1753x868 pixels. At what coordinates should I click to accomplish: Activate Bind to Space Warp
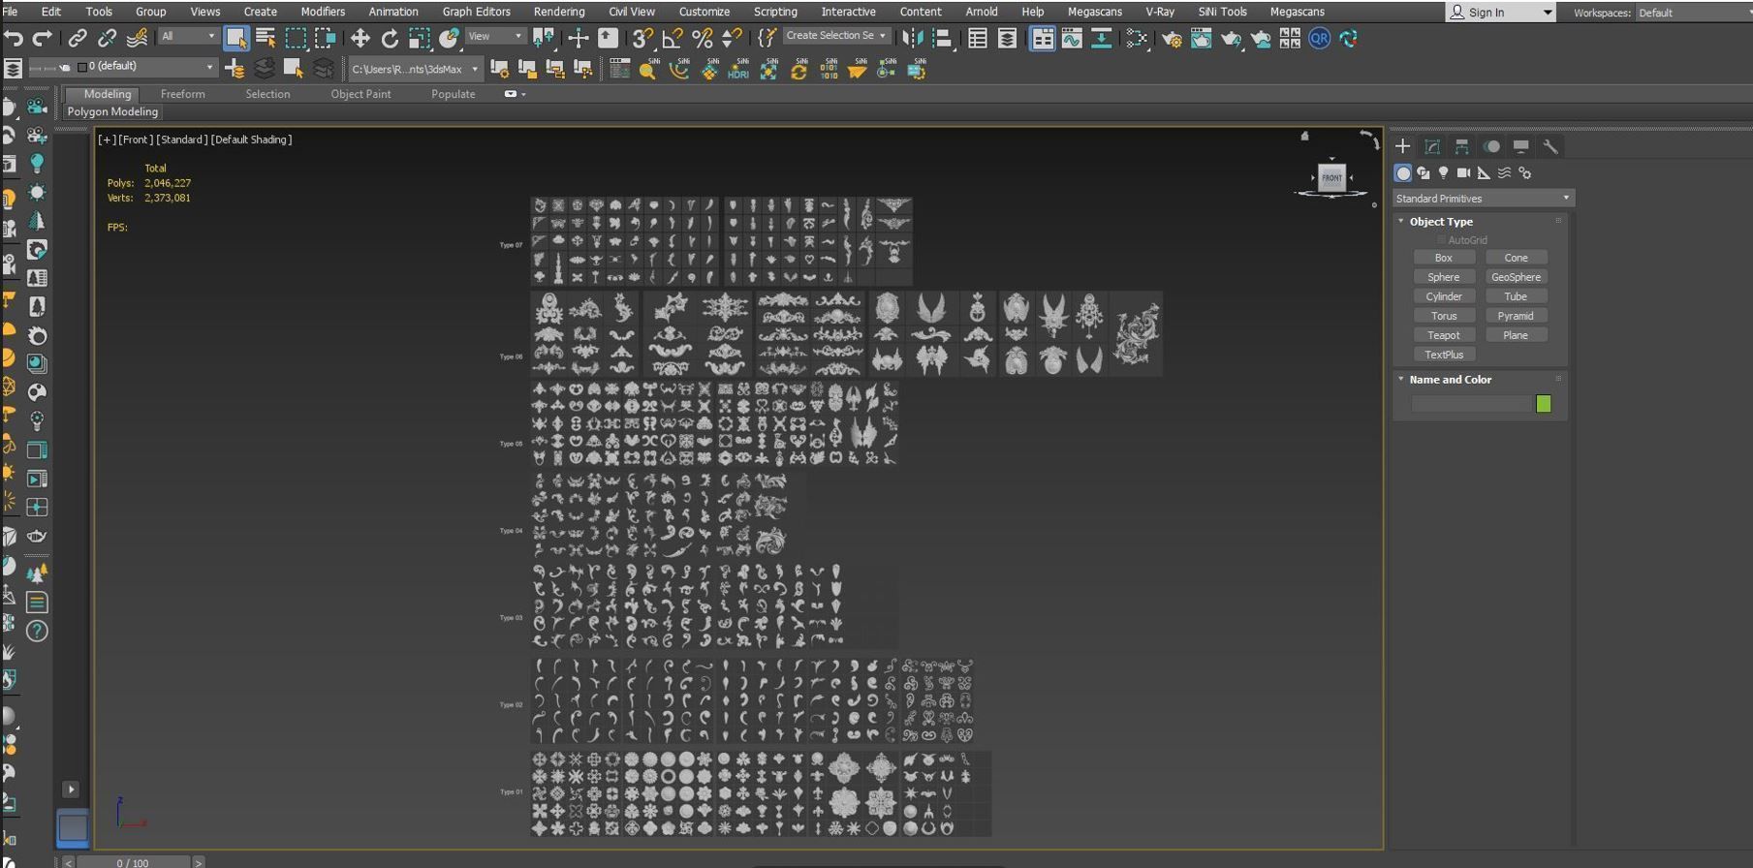pos(137,38)
